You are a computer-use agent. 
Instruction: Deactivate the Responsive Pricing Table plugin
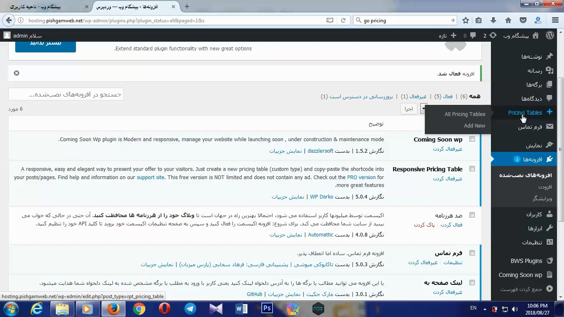[x=448, y=179]
